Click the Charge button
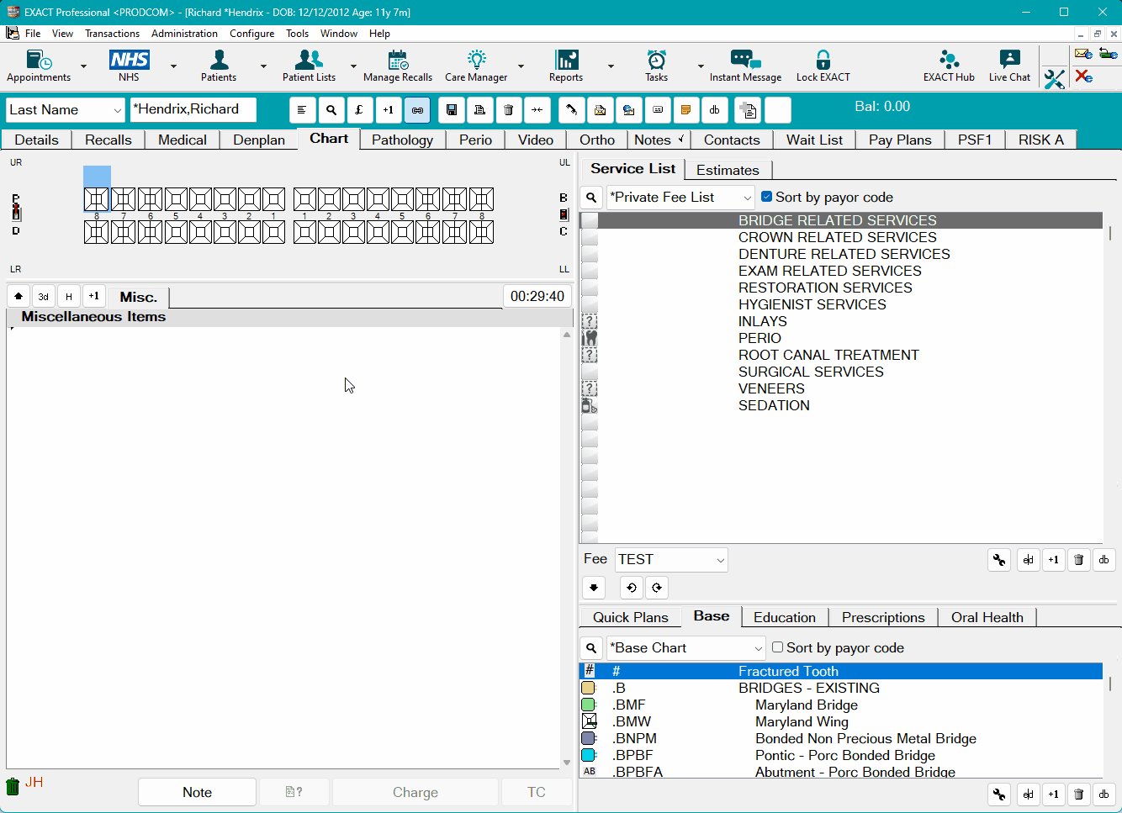 [415, 792]
